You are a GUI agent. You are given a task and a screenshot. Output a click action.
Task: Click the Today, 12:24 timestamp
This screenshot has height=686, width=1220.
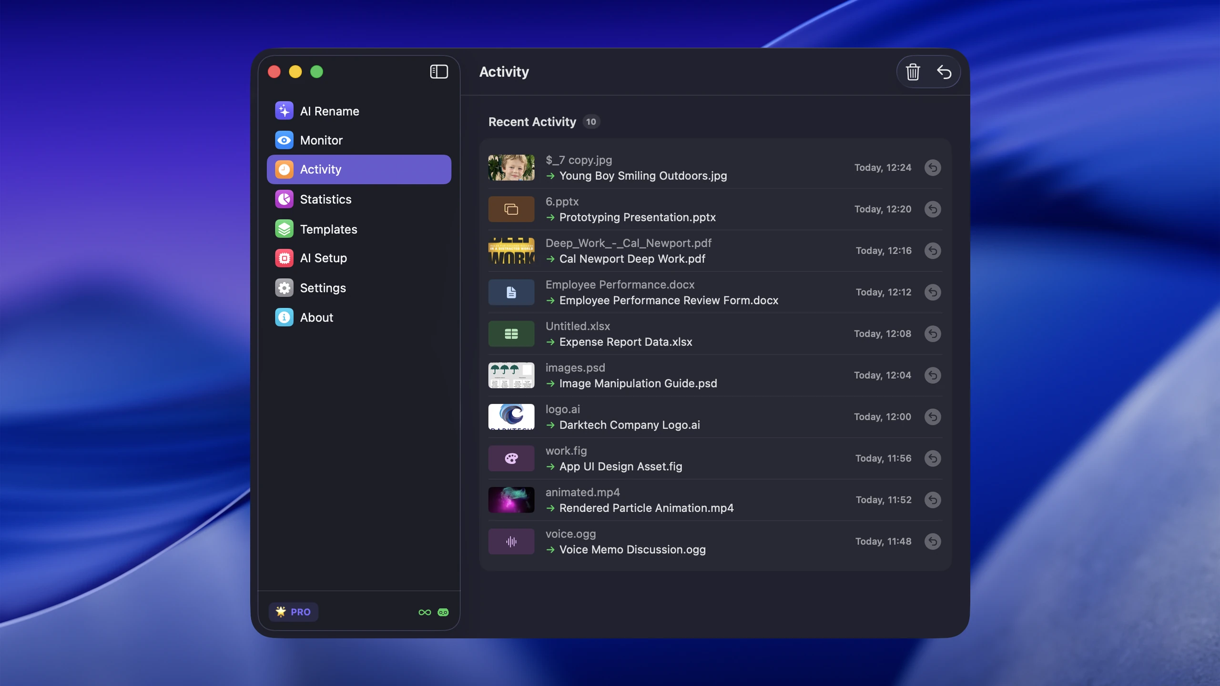click(883, 168)
